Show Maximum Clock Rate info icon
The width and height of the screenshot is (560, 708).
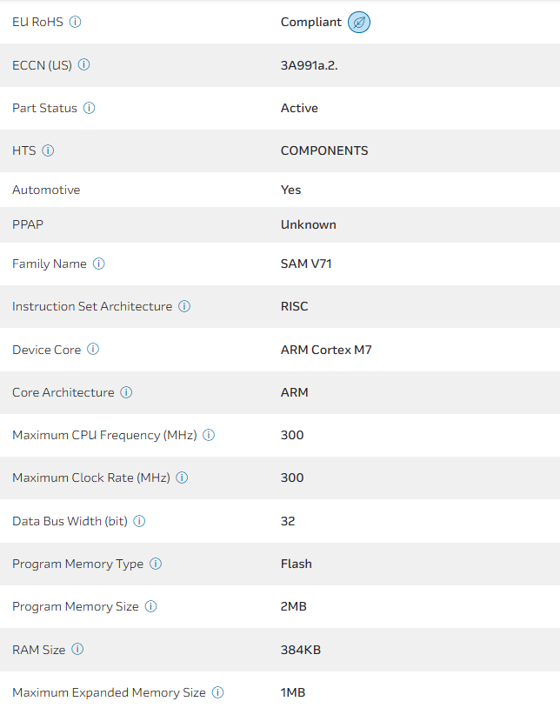182,478
